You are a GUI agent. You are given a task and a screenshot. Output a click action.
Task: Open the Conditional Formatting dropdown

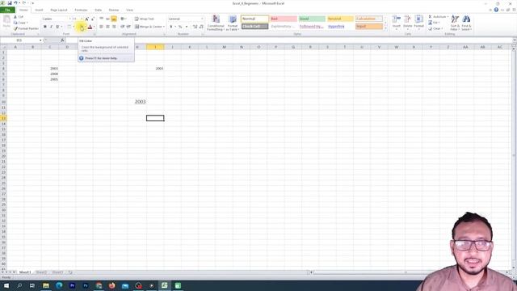coord(216,23)
